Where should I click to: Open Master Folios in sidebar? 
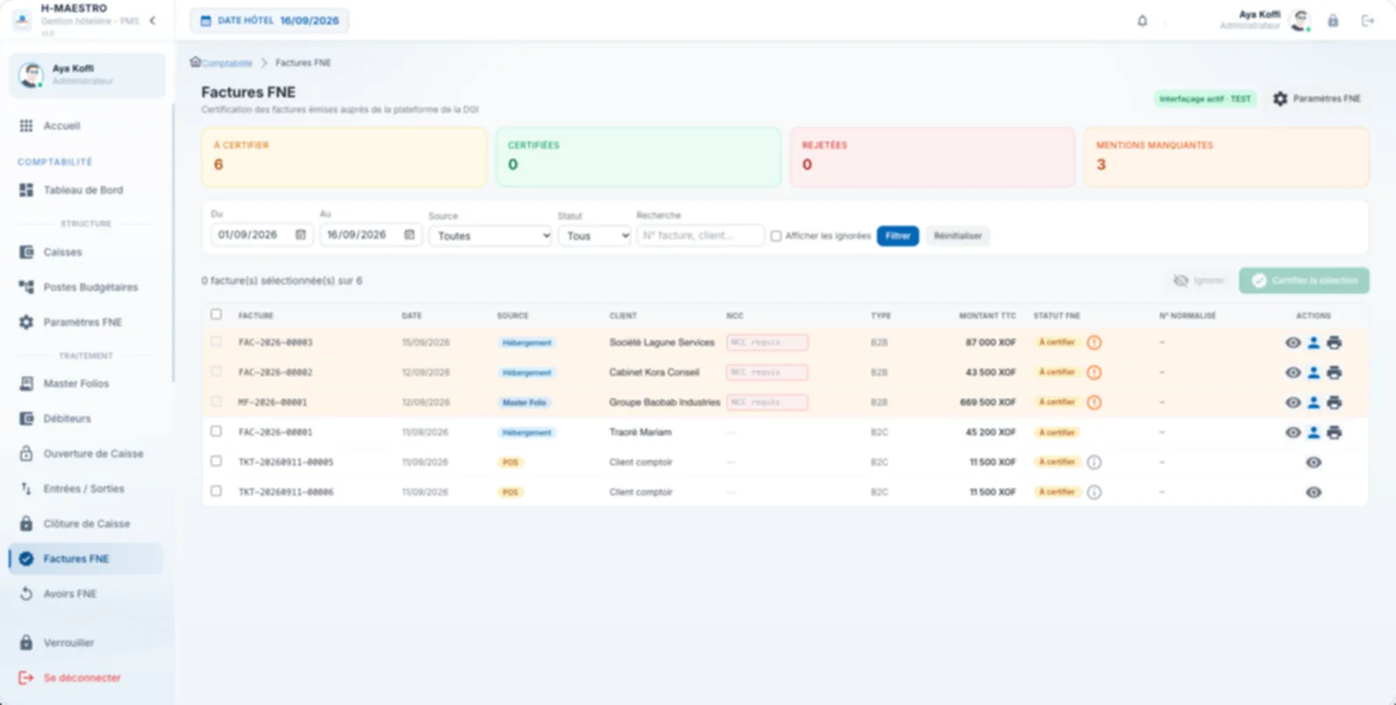tap(87, 384)
